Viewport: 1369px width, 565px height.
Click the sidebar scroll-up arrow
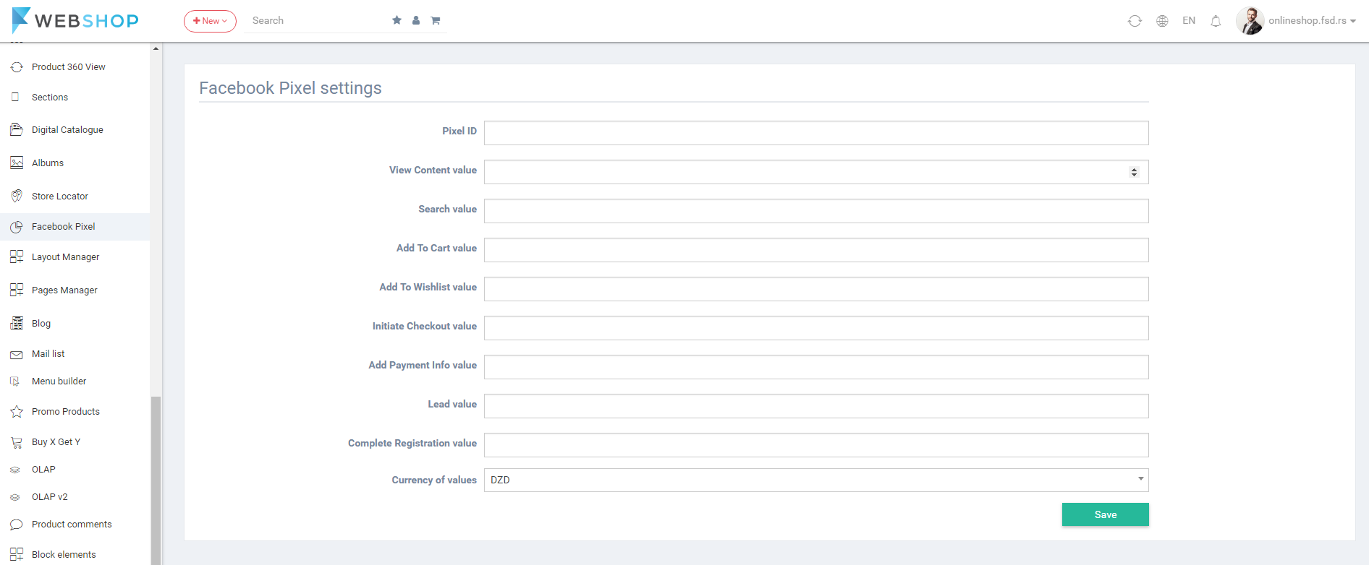pyautogui.click(x=156, y=48)
